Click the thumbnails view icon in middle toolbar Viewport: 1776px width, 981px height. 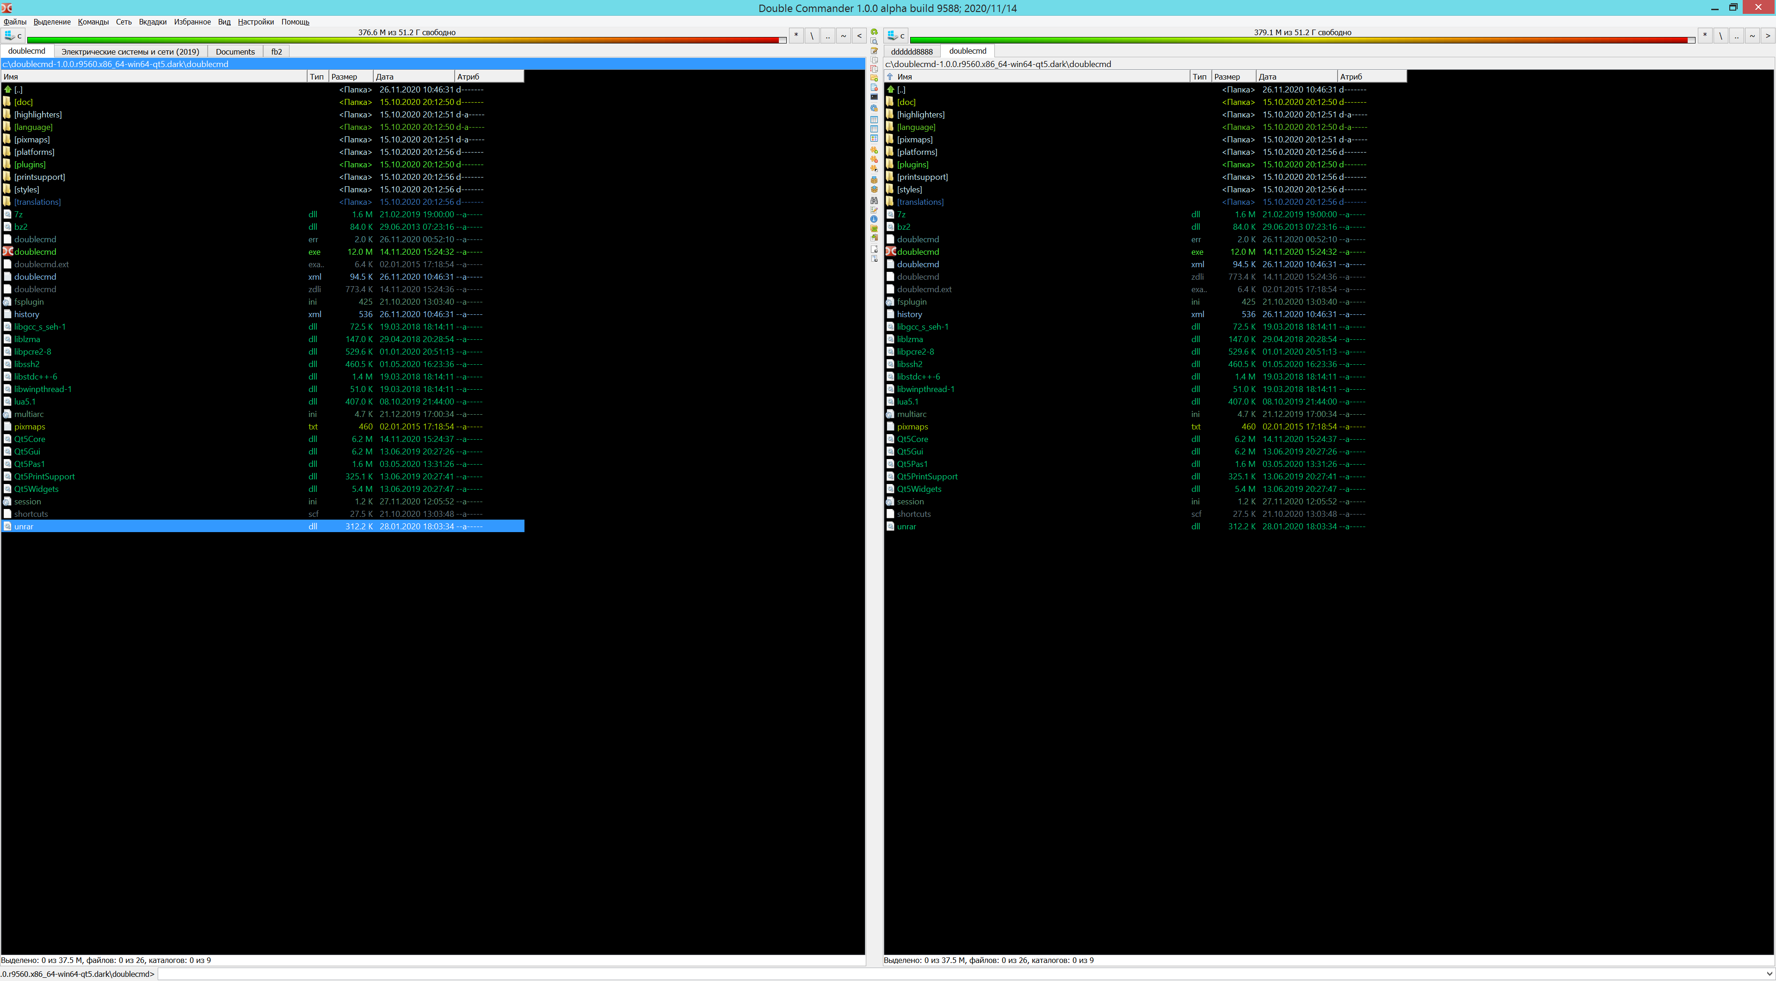[x=874, y=138]
